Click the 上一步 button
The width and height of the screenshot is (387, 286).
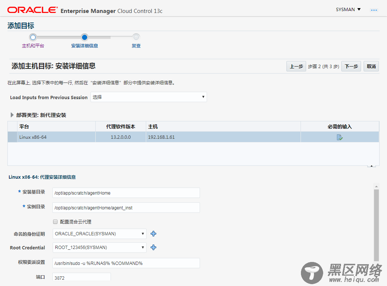point(296,67)
